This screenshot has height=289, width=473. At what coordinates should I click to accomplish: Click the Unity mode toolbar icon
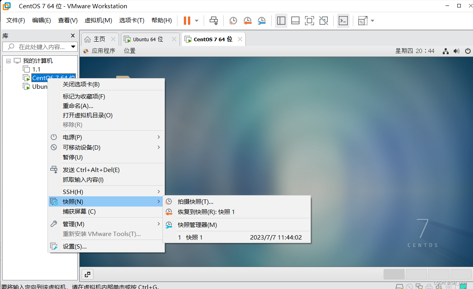[324, 20]
